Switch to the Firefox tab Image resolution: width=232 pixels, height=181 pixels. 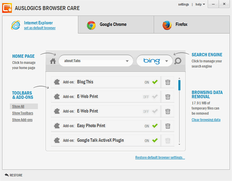pos(192,25)
